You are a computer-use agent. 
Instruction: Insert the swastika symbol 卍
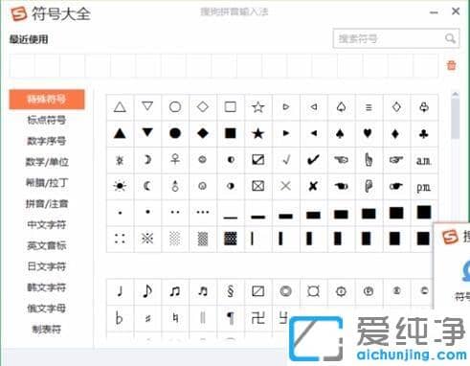pos(257,318)
